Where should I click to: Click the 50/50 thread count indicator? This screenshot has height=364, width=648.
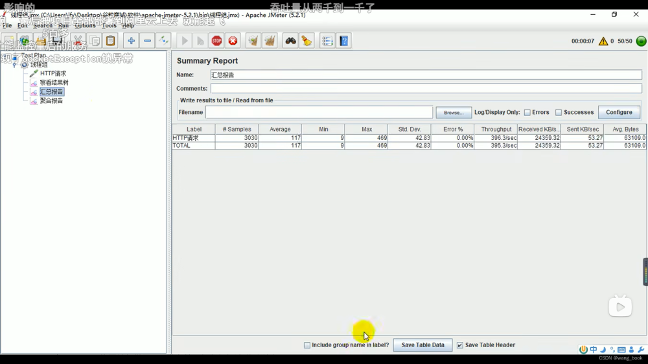[x=625, y=41]
